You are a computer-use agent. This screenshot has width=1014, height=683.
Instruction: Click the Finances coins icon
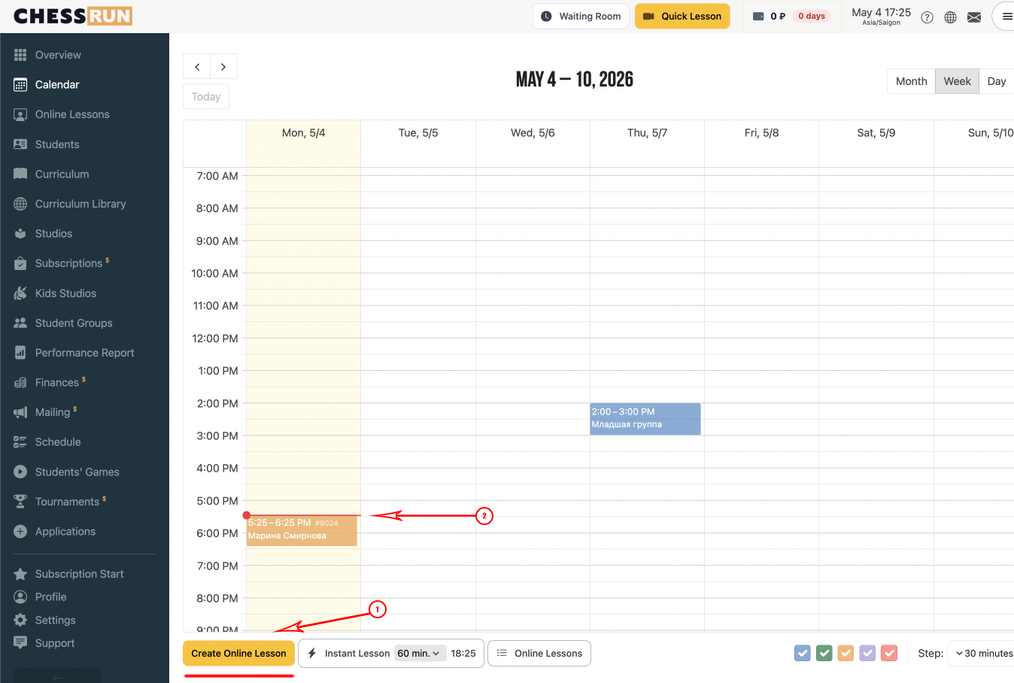(x=20, y=383)
